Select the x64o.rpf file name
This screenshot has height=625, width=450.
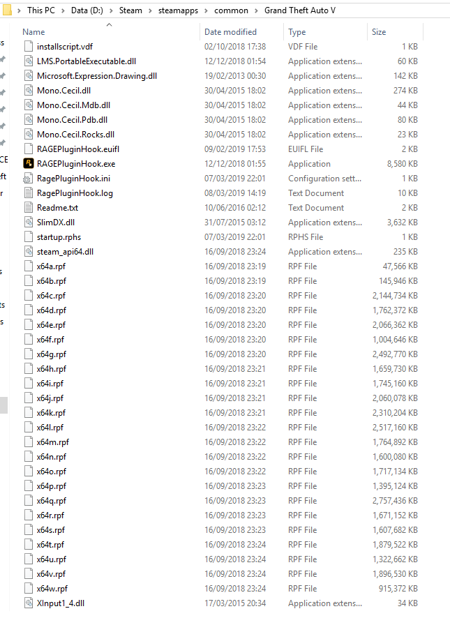pyautogui.click(x=52, y=471)
